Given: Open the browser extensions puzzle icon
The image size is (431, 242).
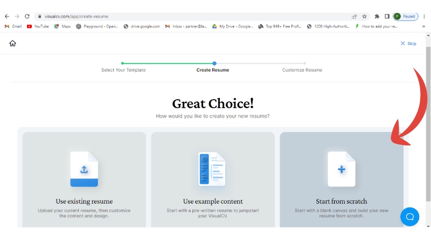Looking at the screenshot, I should (377, 16).
